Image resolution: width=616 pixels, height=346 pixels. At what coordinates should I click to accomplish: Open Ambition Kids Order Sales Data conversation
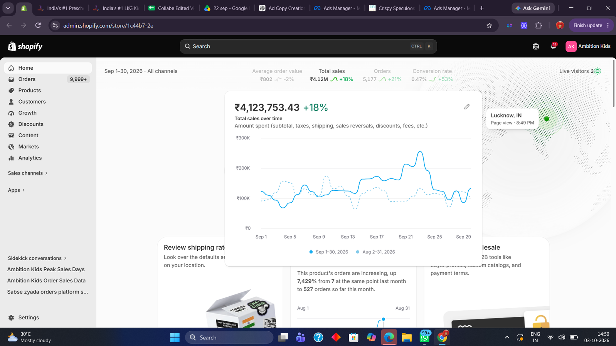point(46,280)
